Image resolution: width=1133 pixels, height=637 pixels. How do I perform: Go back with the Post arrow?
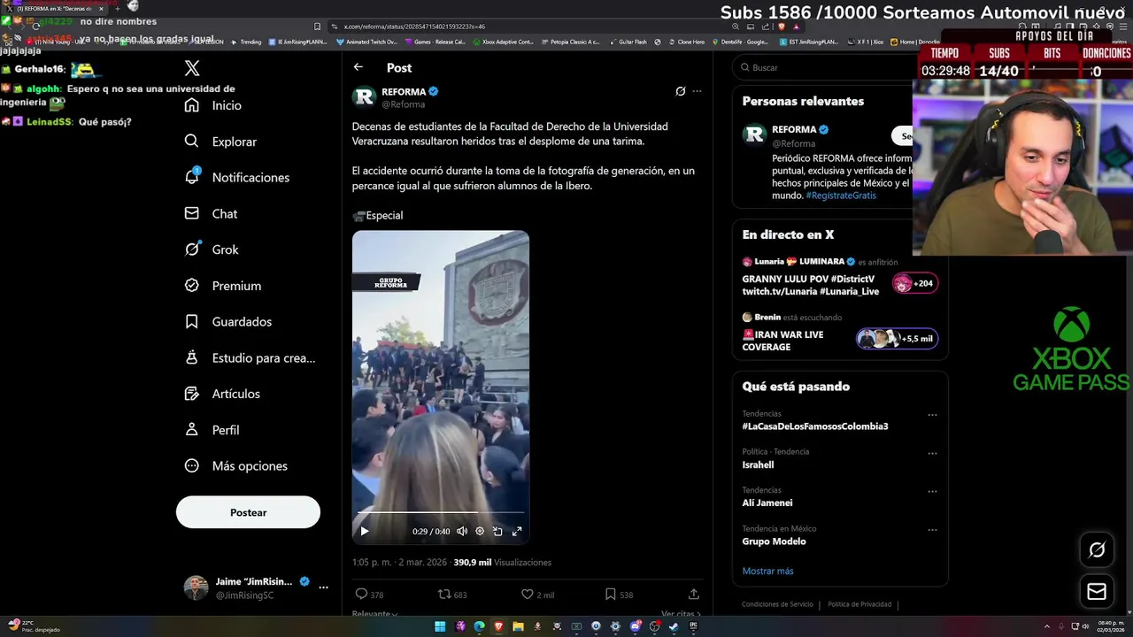[x=358, y=67]
